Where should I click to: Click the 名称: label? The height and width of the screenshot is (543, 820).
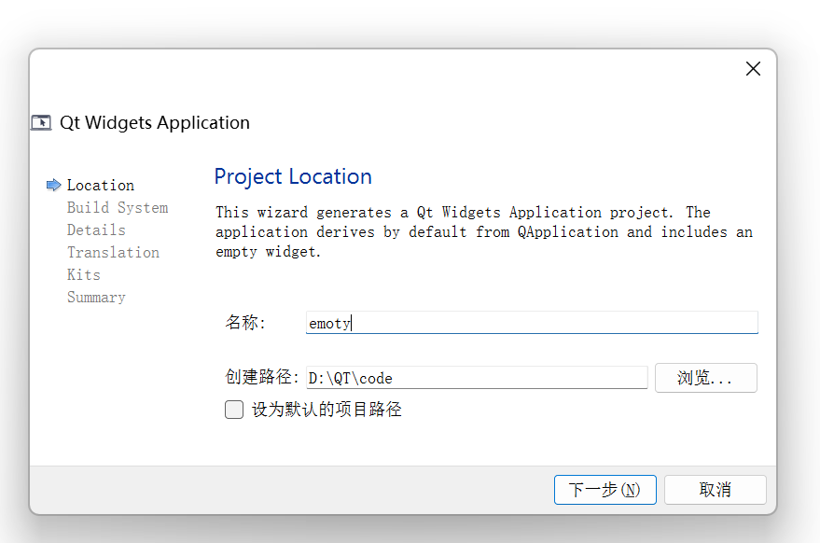[x=245, y=322]
